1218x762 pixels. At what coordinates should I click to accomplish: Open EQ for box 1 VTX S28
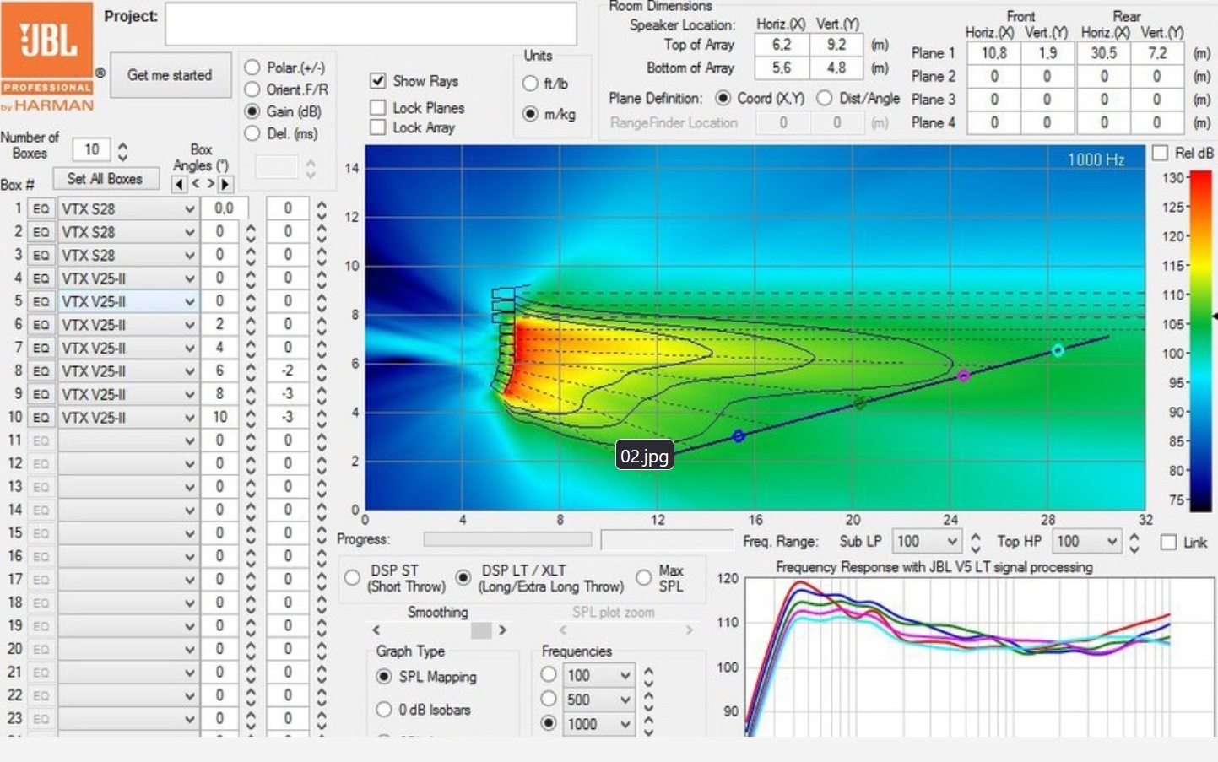[x=41, y=208]
